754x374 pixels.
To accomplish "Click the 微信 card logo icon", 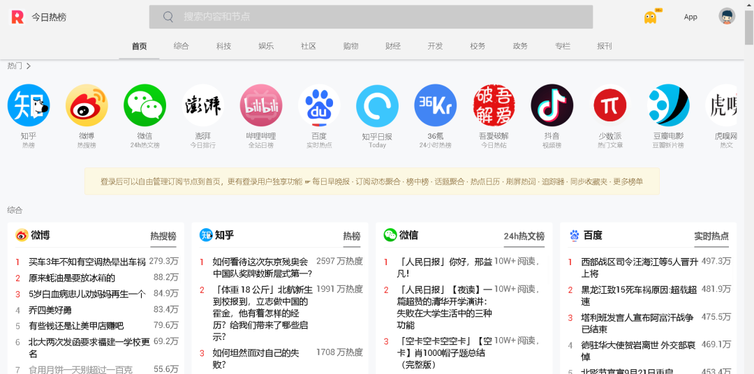I will pyautogui.click(x=390, y=235).
